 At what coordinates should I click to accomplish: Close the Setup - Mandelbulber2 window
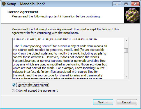pos(135,4)
